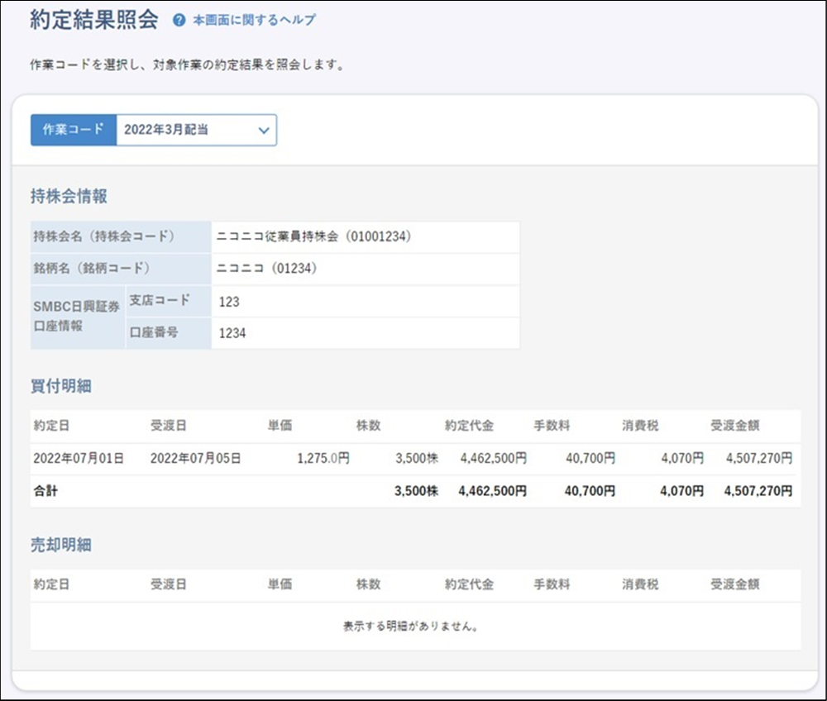827x701 pixels.
Task: Click the chevron arrow of 作業コード selector
Action: coord(264,130)
